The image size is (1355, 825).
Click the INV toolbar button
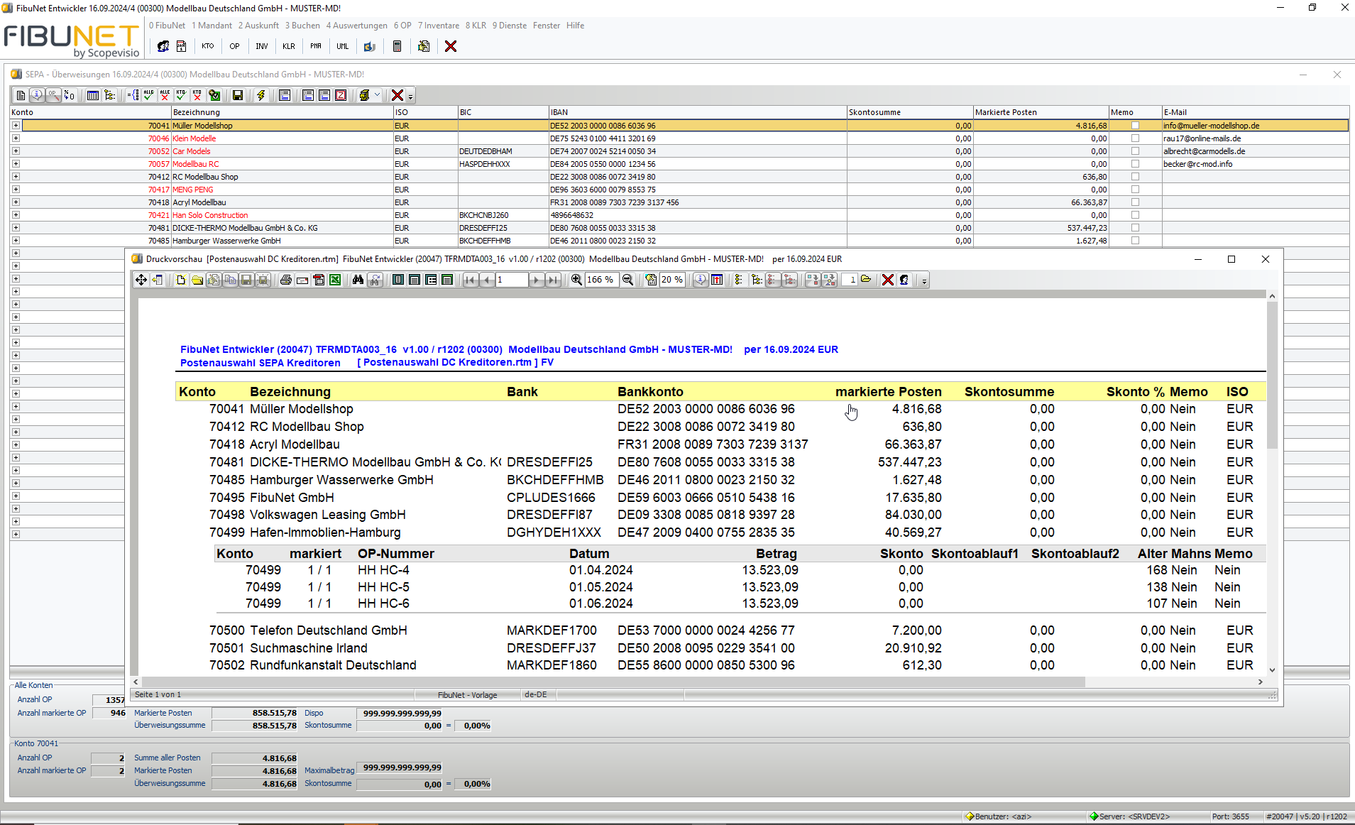tap(262, 46)
